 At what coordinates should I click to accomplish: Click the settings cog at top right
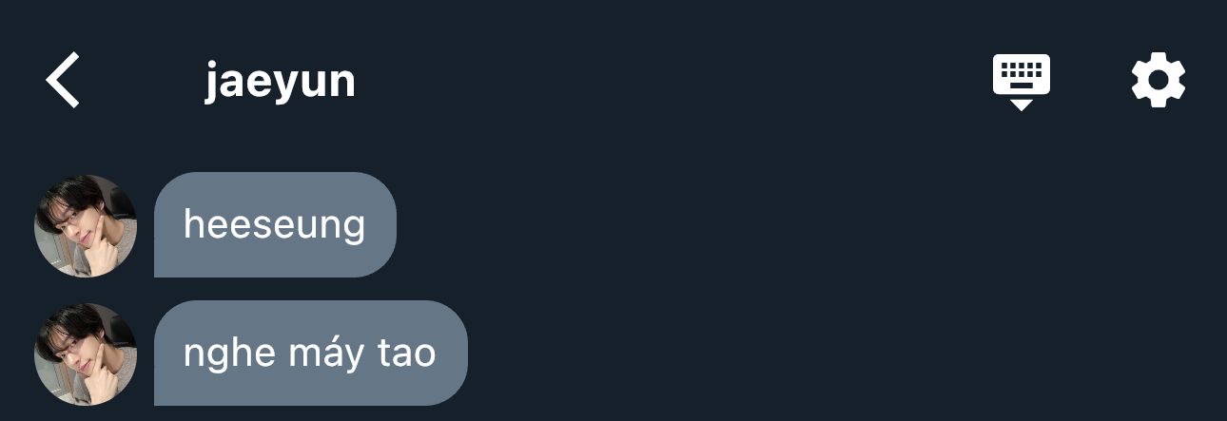1159,81
